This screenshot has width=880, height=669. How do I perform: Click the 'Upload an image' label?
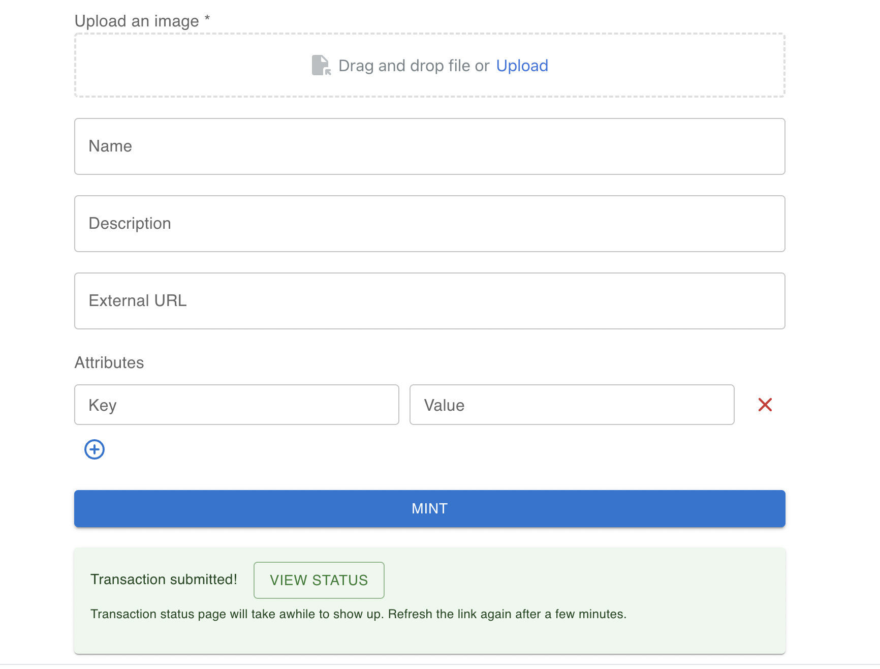click(x=137, y=21)
